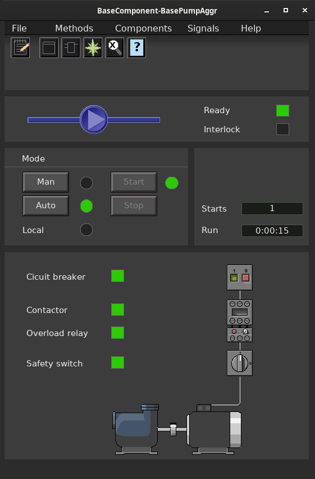Click the circuit breaker pushbutton graphic
315x479 pixels.
click(x=240, y=277)
